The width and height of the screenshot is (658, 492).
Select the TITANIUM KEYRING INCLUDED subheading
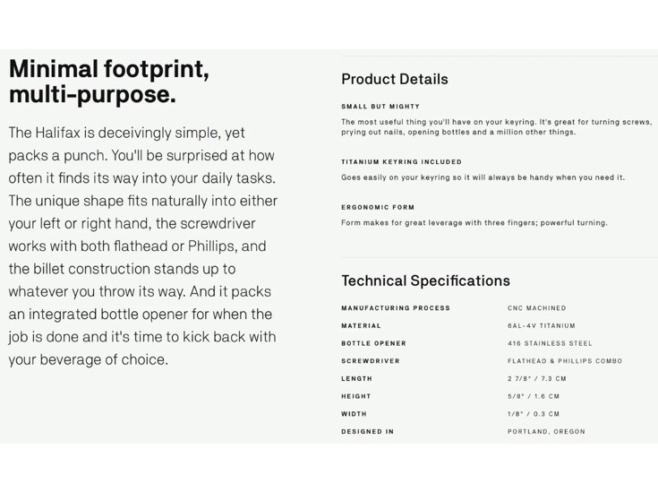[401, 161]
